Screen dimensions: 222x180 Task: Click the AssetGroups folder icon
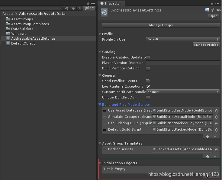[x=8, y=19]
